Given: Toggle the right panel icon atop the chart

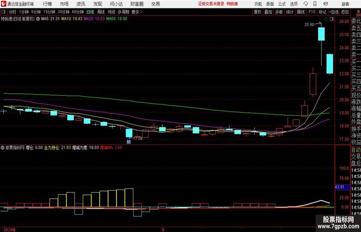Looking at the screenshot, I should 332,19.
